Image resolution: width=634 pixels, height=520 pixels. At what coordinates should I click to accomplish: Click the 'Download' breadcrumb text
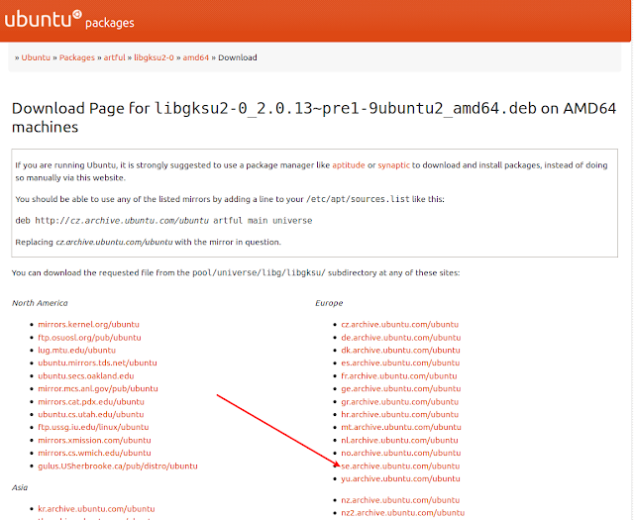[238, 57]
